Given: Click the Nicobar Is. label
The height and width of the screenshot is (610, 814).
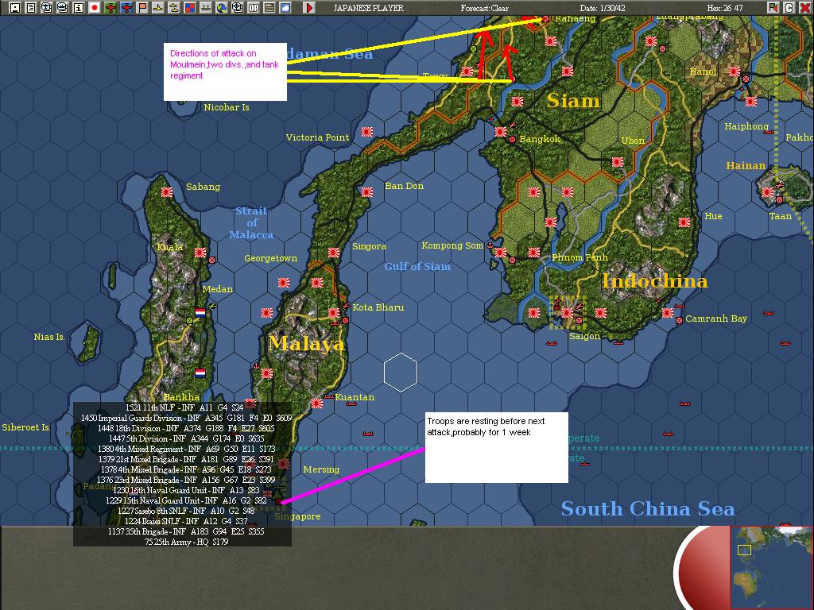Looking at the screenshot, I should pos(227,107).
